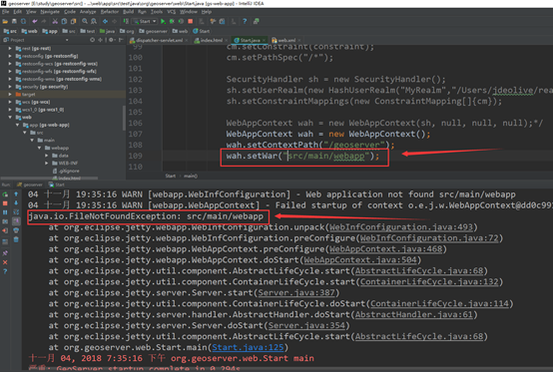Expand the target folder

pyautogui.click(x=10, y=95)
